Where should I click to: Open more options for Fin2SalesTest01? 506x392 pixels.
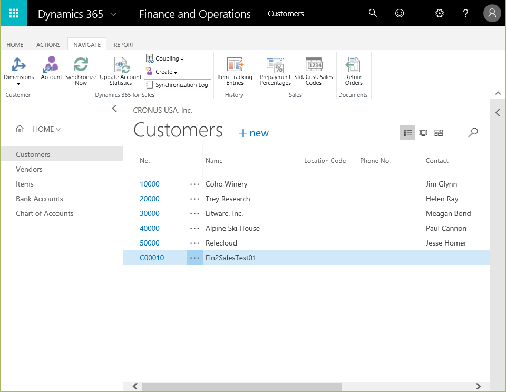coord(194,258)
